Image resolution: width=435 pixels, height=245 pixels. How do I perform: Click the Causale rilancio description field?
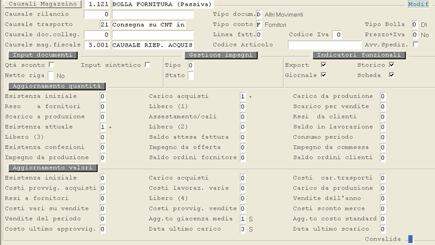(153, 14)
